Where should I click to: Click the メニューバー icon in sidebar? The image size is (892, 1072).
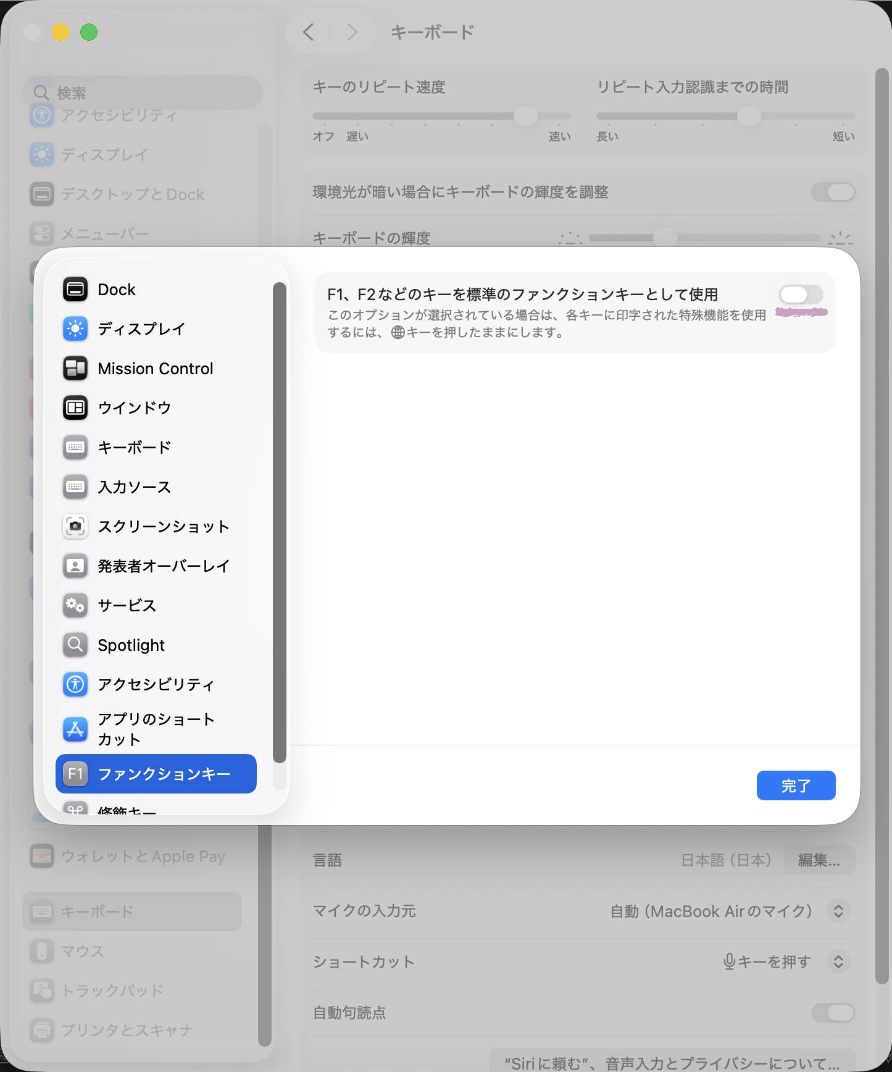click(42, 233)
